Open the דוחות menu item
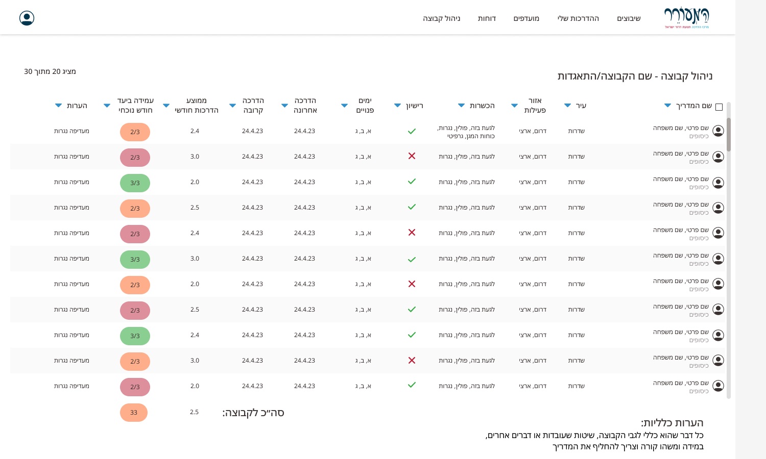 487,18
